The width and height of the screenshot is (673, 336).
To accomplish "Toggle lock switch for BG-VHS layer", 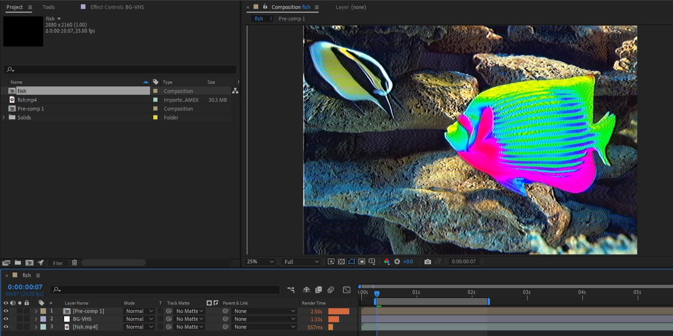I will coord(26,319).
